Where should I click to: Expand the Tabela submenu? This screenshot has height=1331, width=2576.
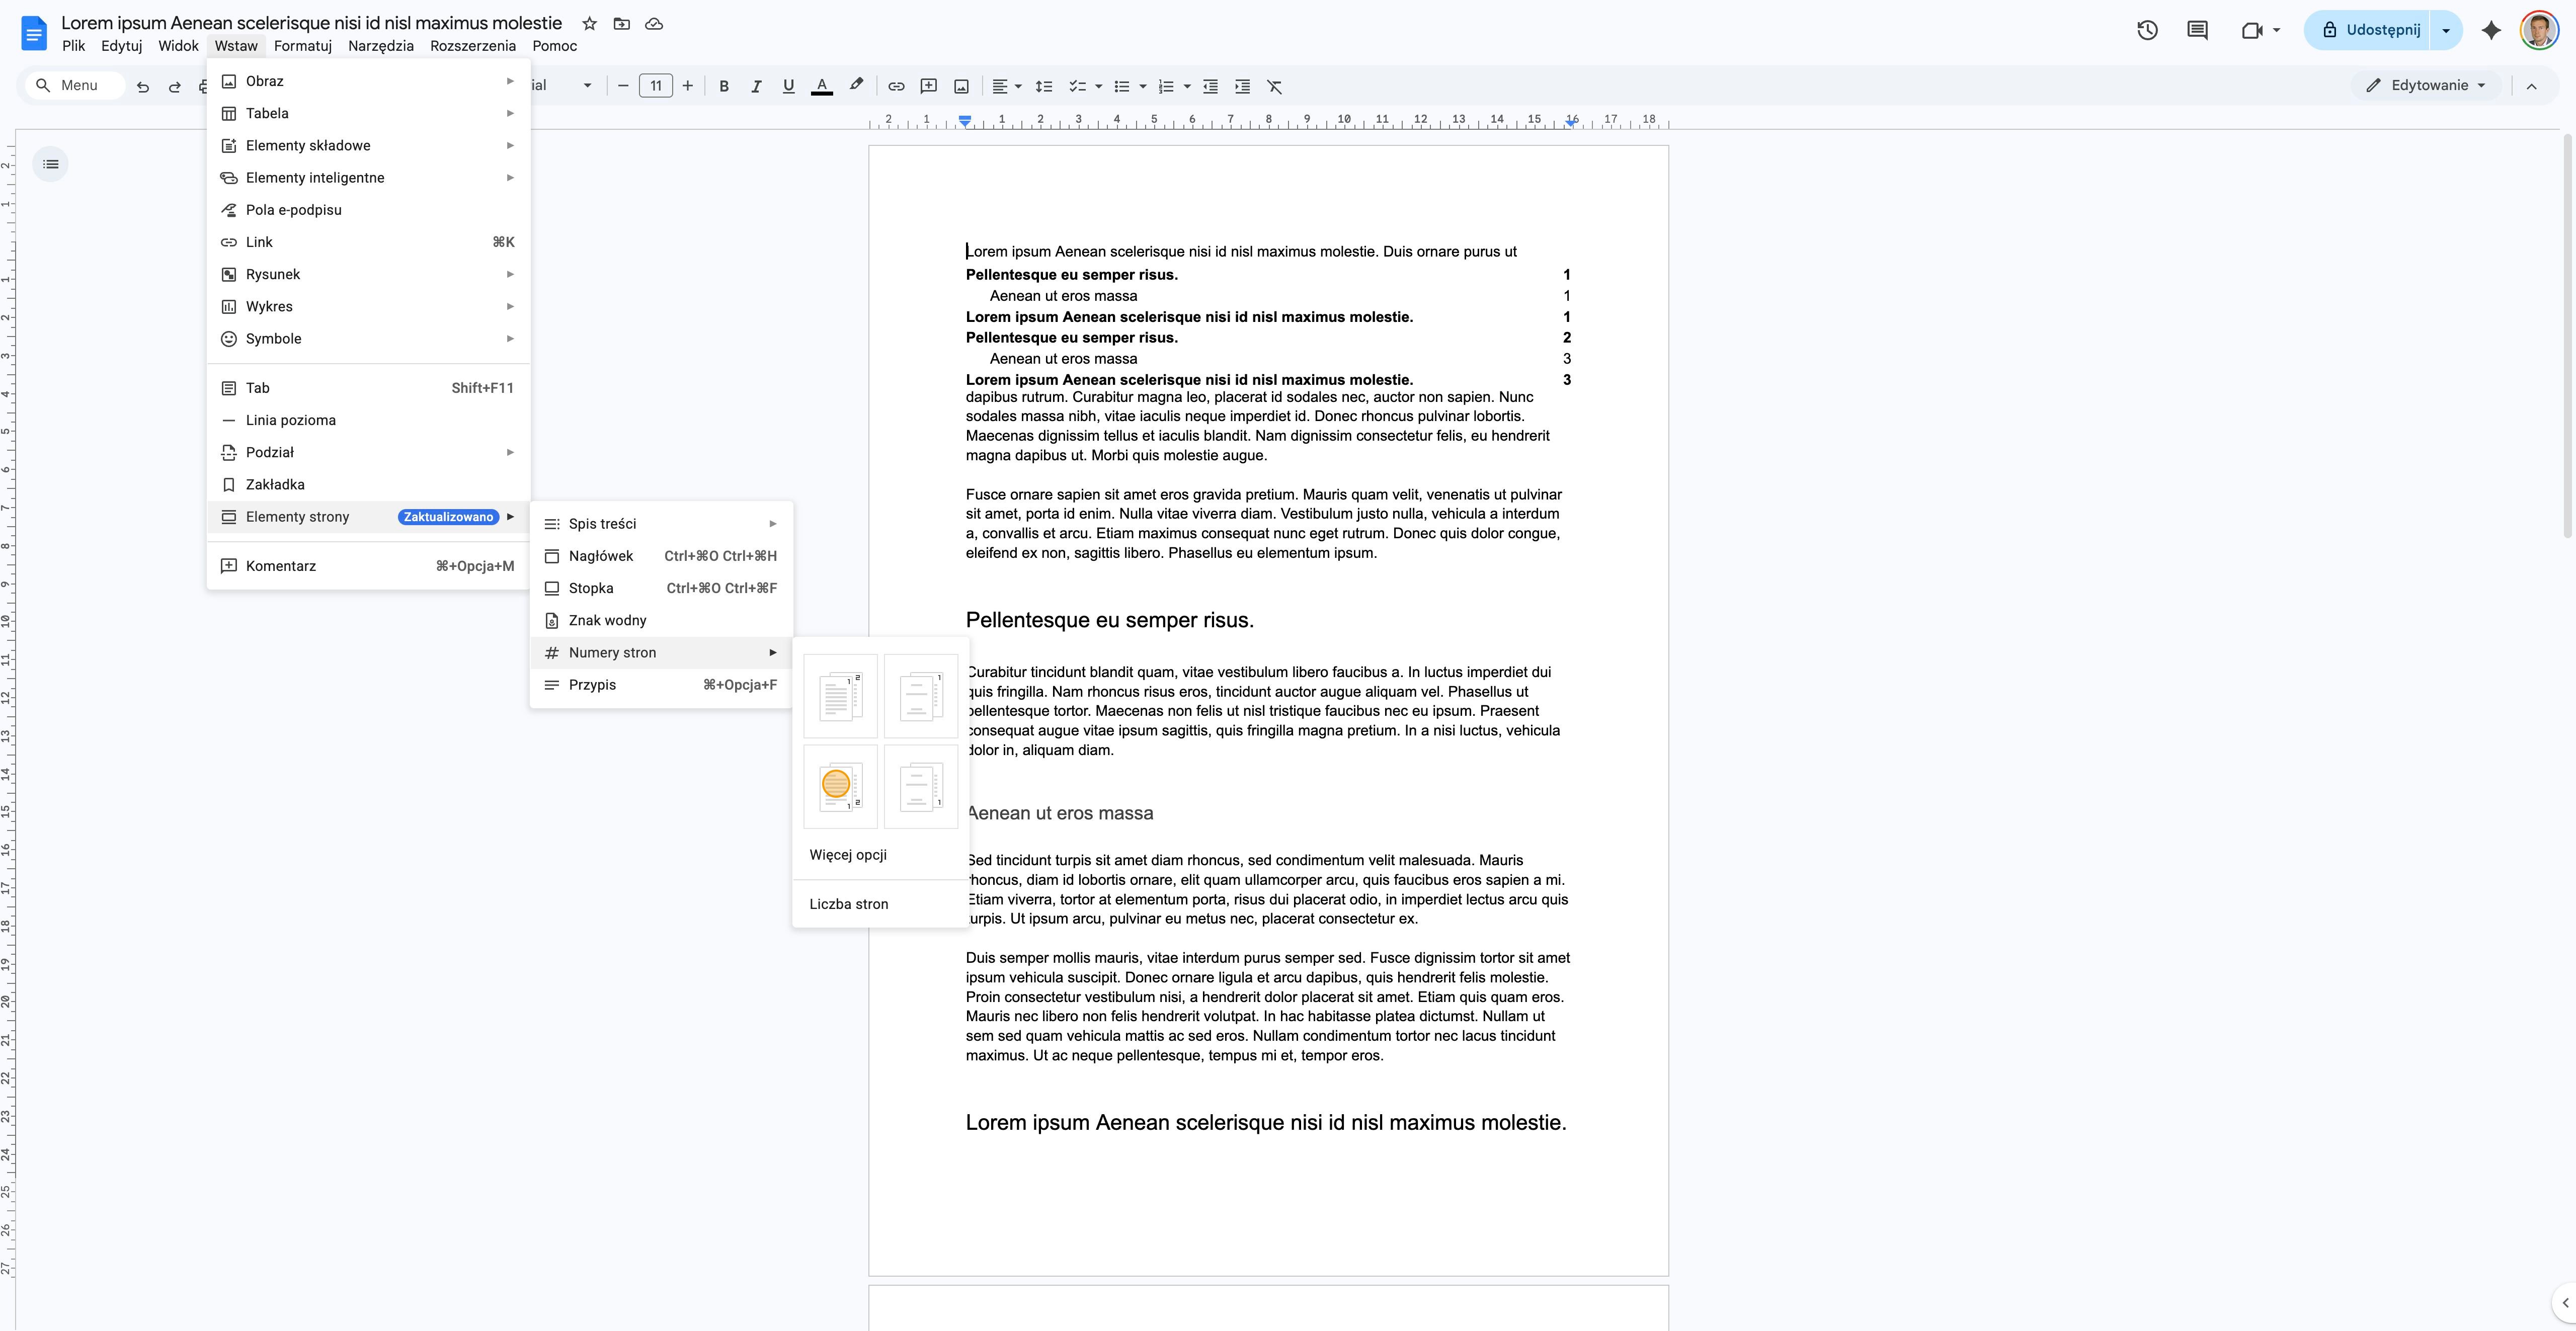[368, 113]
